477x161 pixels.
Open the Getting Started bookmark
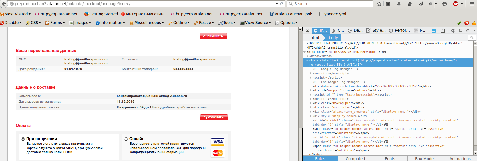coord(101,14)
